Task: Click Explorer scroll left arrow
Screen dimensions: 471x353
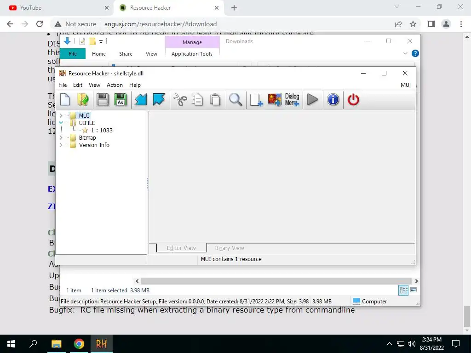Action: (x=137, y=281)
